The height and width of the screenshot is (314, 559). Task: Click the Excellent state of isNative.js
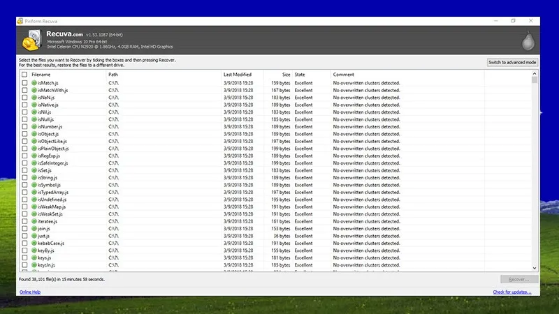(x=303, y=105)
